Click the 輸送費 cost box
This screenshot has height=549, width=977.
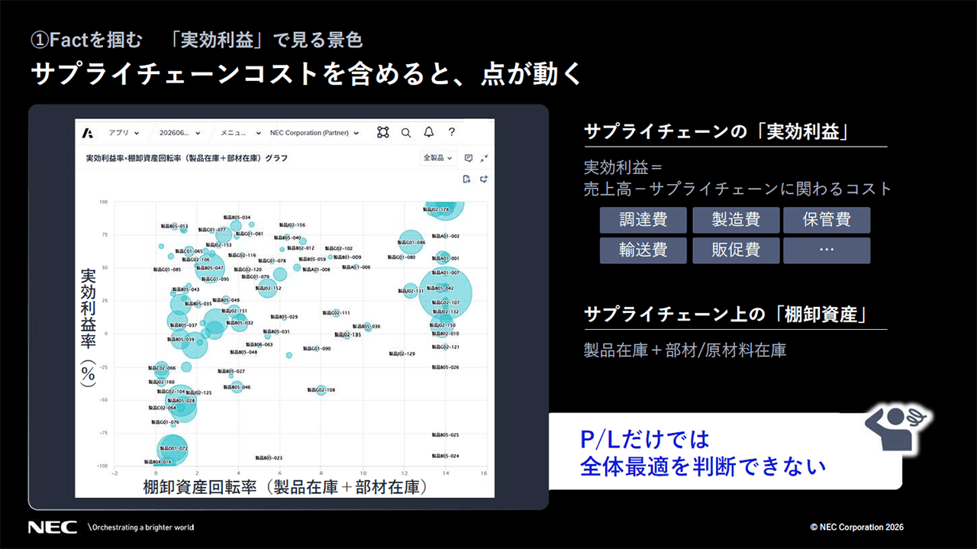point(643,250)
